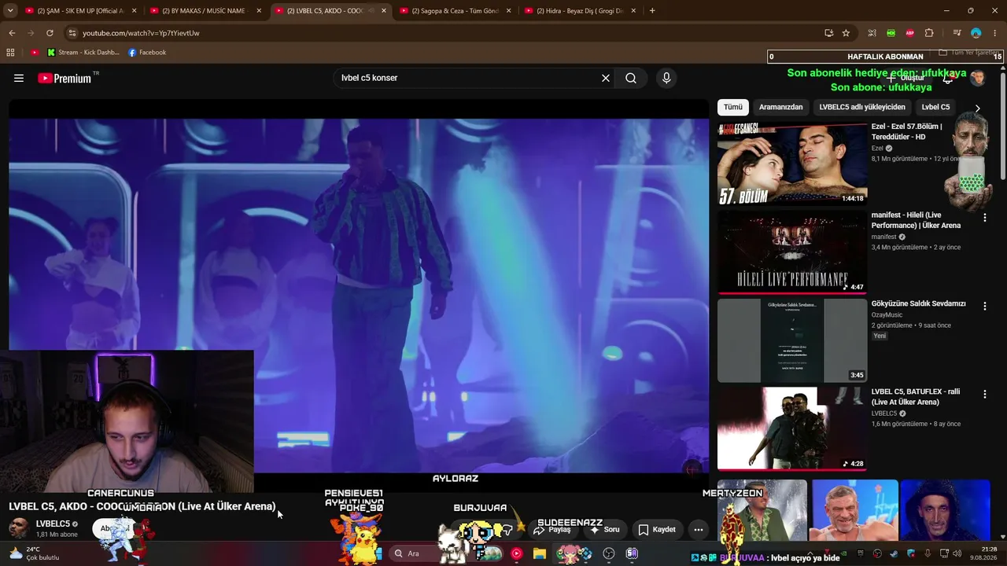
Task: Open Facebook bookmark
Action: [147, 53]
